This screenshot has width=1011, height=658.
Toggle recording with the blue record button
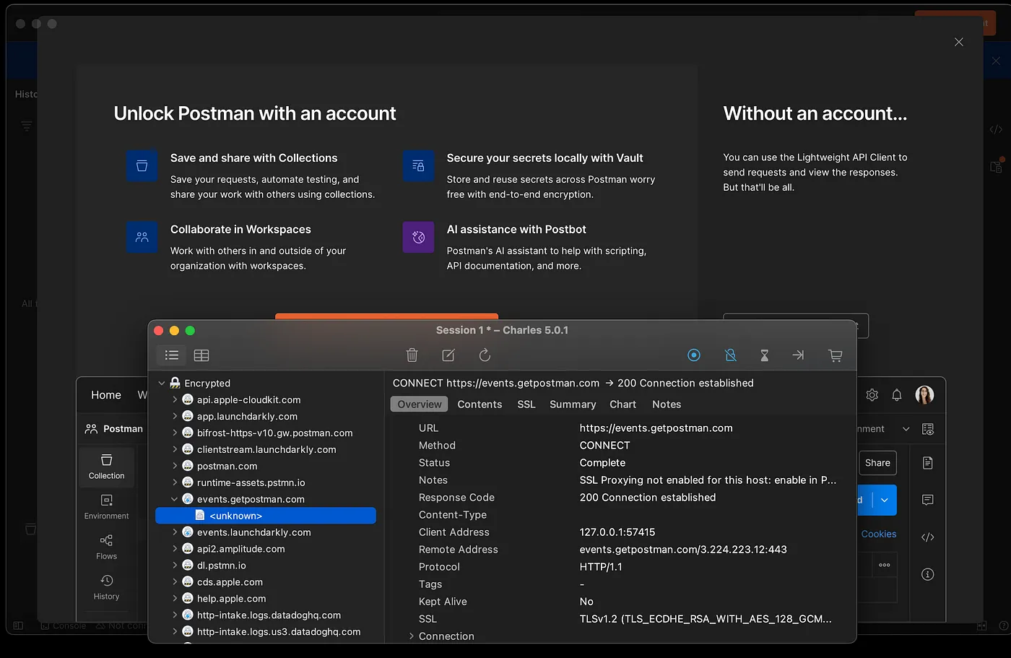[x=694, y=355]
